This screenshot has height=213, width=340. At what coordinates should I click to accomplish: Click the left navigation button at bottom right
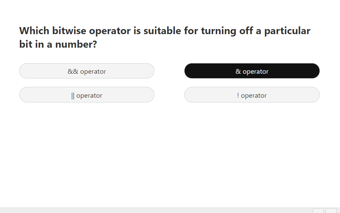[x=318, y=211]
